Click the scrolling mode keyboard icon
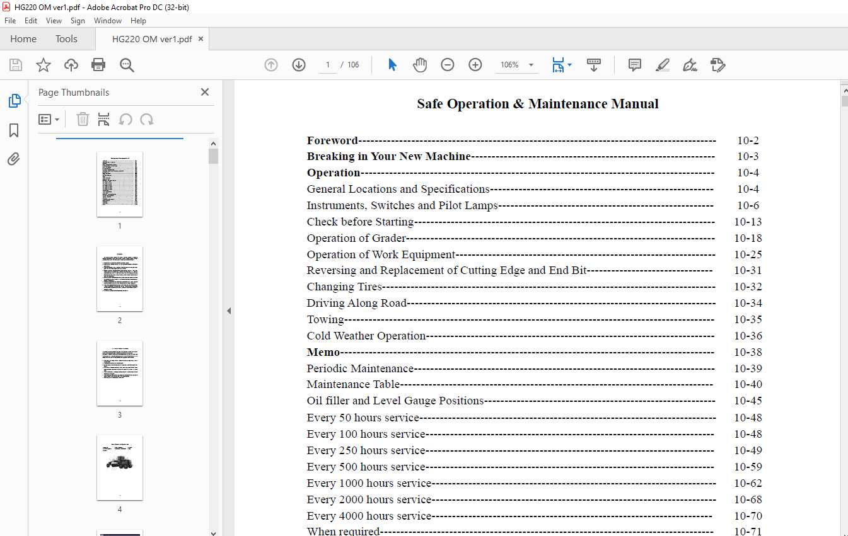This screenshot has height=536, width=848. [x=594, y=65]
